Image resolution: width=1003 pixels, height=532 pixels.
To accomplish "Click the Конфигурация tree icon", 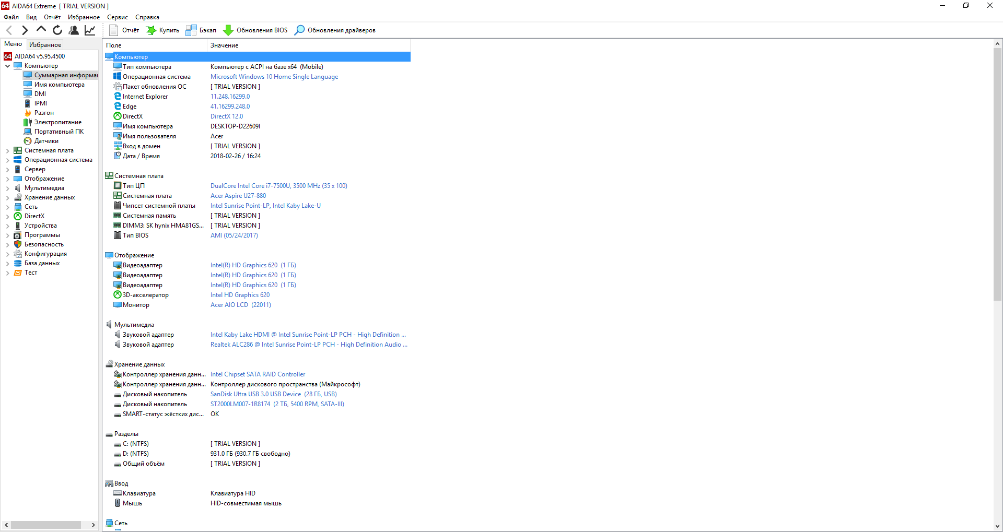I will (x=18, y=254).
